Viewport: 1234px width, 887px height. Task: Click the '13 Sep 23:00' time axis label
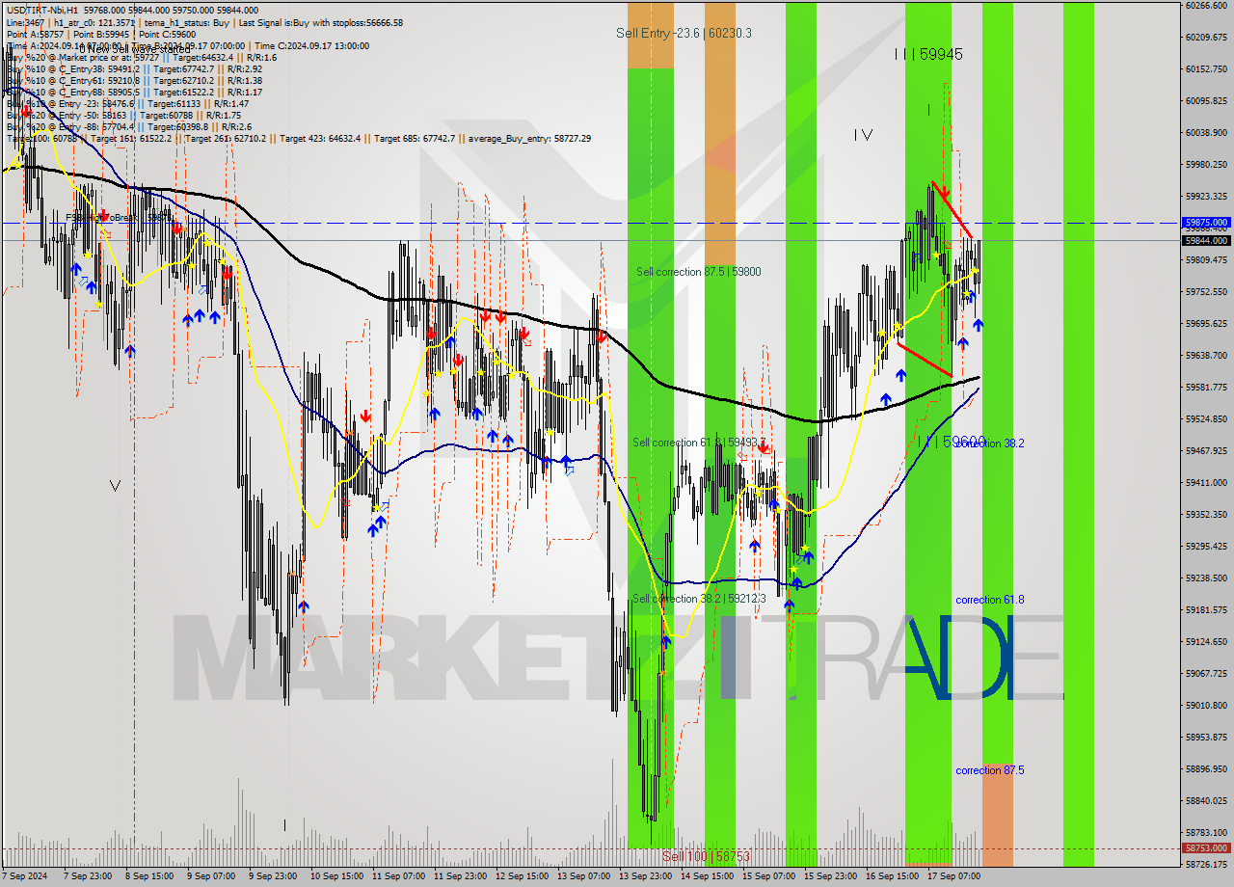[x=645, y=876]
